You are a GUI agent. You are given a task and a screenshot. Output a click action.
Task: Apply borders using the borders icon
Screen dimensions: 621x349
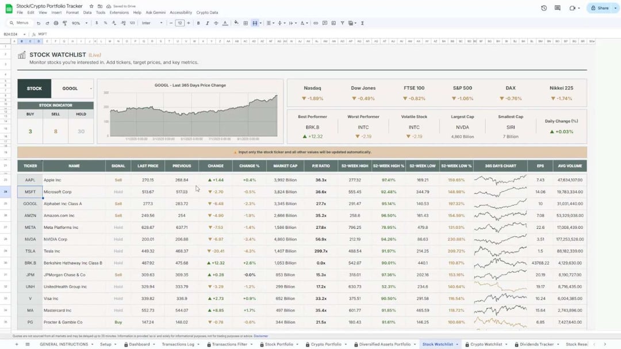point(246,23)
